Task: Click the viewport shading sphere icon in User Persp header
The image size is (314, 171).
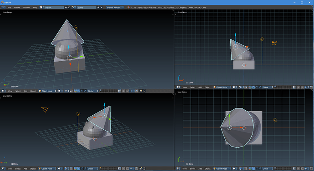Action: (59, 91)
